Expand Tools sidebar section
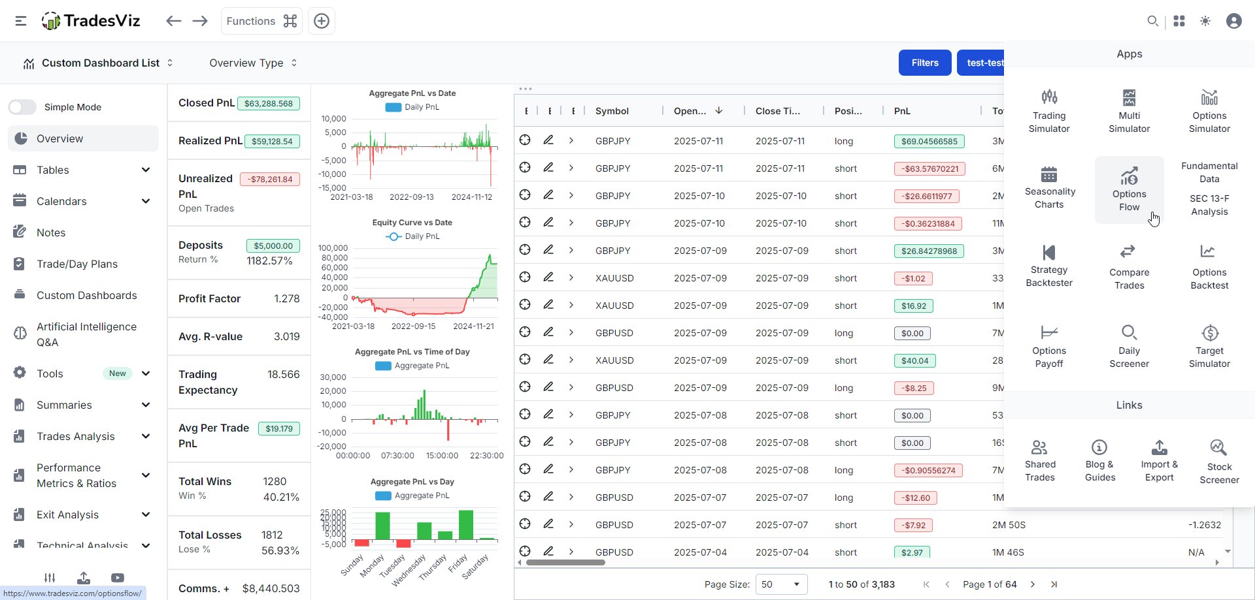The image size is (1255, 600). pos(83,373)
